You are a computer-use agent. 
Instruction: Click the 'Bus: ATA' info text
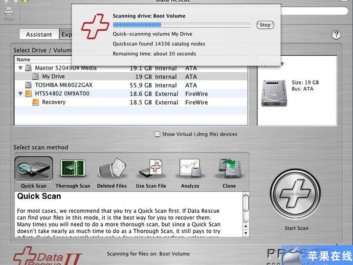click(302, 89)
